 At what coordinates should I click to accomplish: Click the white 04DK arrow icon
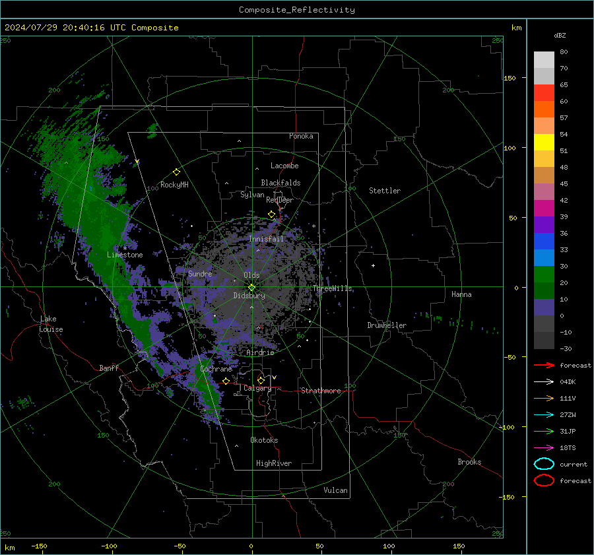click(544, 382)
